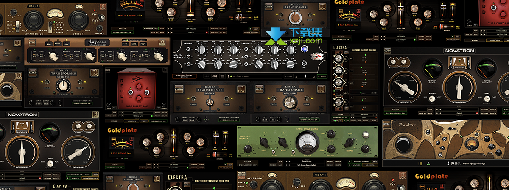This screenshot has height=190, width=509.
Task: Click Hammer EQ output trim slider
Action: tap(305, 76)
